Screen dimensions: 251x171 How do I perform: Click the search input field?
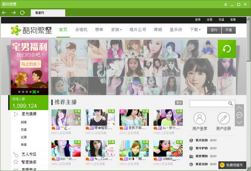tap(208, 103)
